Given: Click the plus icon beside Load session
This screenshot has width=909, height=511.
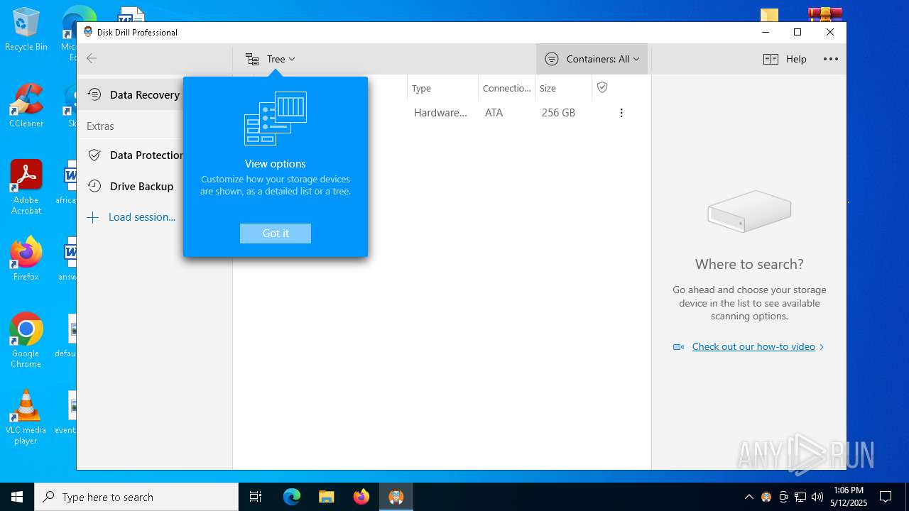Looking at the screenshot, I should pyautogui.click(x=92, y=218).
